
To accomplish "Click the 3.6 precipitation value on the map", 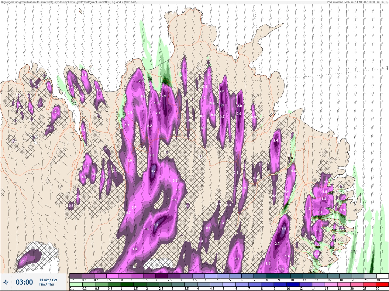I will point(284,229).
